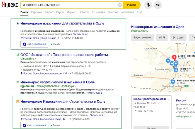Click location pin icon by улица Ленина
Image resolution: width=195 pixels, height=129 pixels.
(x=22, y=38)
